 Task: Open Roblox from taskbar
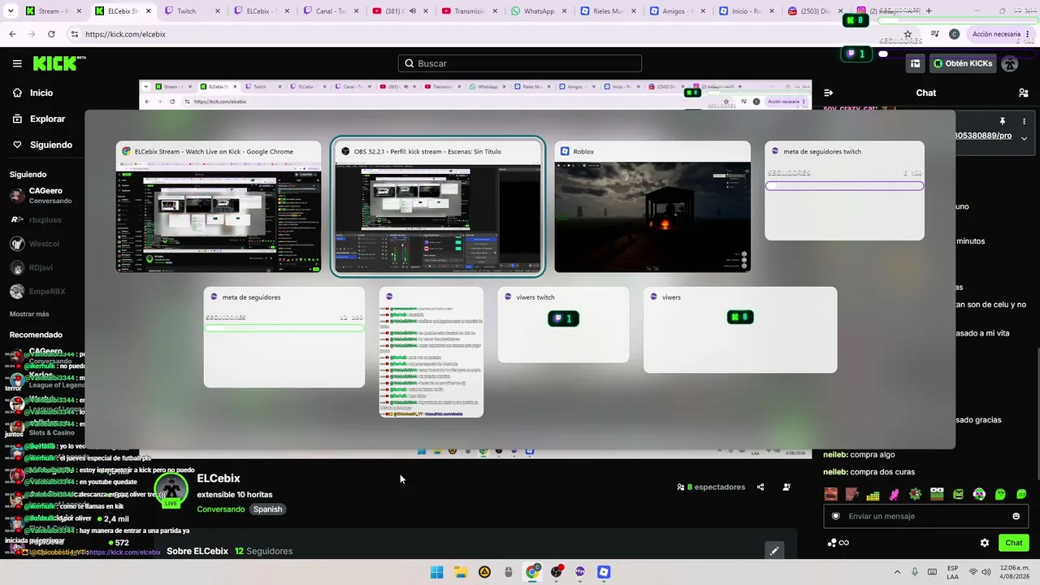[x=604, y=572]
